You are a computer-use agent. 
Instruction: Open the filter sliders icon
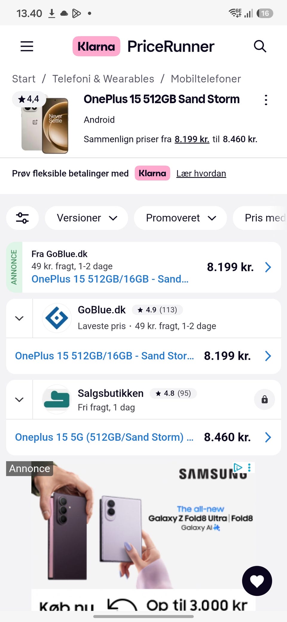(22, 218)
